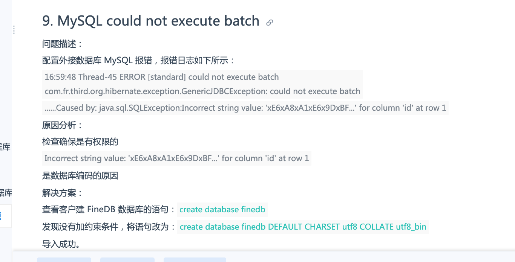Grab the vertical dots handle on sidebar edge
The image size is (515, 262).
point(14,30)
